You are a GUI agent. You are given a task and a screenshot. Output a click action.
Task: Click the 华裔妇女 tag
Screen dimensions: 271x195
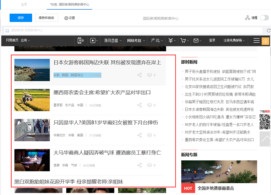(59, 135)
